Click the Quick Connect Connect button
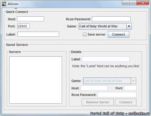The height and width of the screenshot is (116, 151). [118, 34]
